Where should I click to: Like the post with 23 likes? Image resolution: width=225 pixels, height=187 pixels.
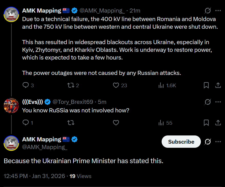[x=116, y=85]
